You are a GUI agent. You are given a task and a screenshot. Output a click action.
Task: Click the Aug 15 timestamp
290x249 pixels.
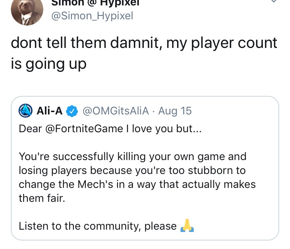click(x=175, y=111)
